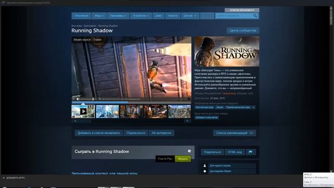Click the trailer progress bar
334x188 pixels.
[x=132, y=102]
